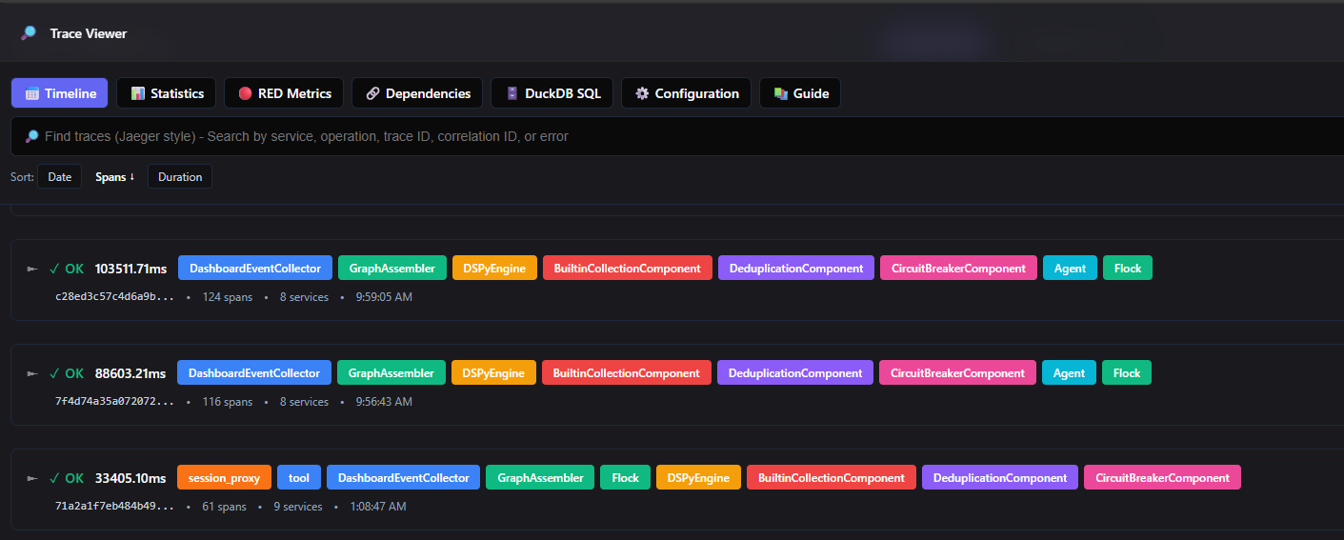The height and width of the screenshot is (540, 1344).
Task: Click Agent tag in 103511.71ms trace
Action: 1070,269
